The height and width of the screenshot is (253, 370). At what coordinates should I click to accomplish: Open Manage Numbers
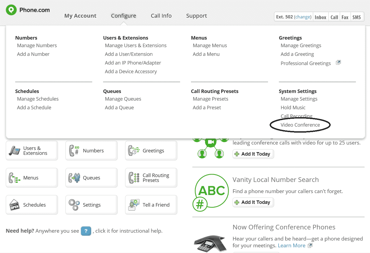37,46
